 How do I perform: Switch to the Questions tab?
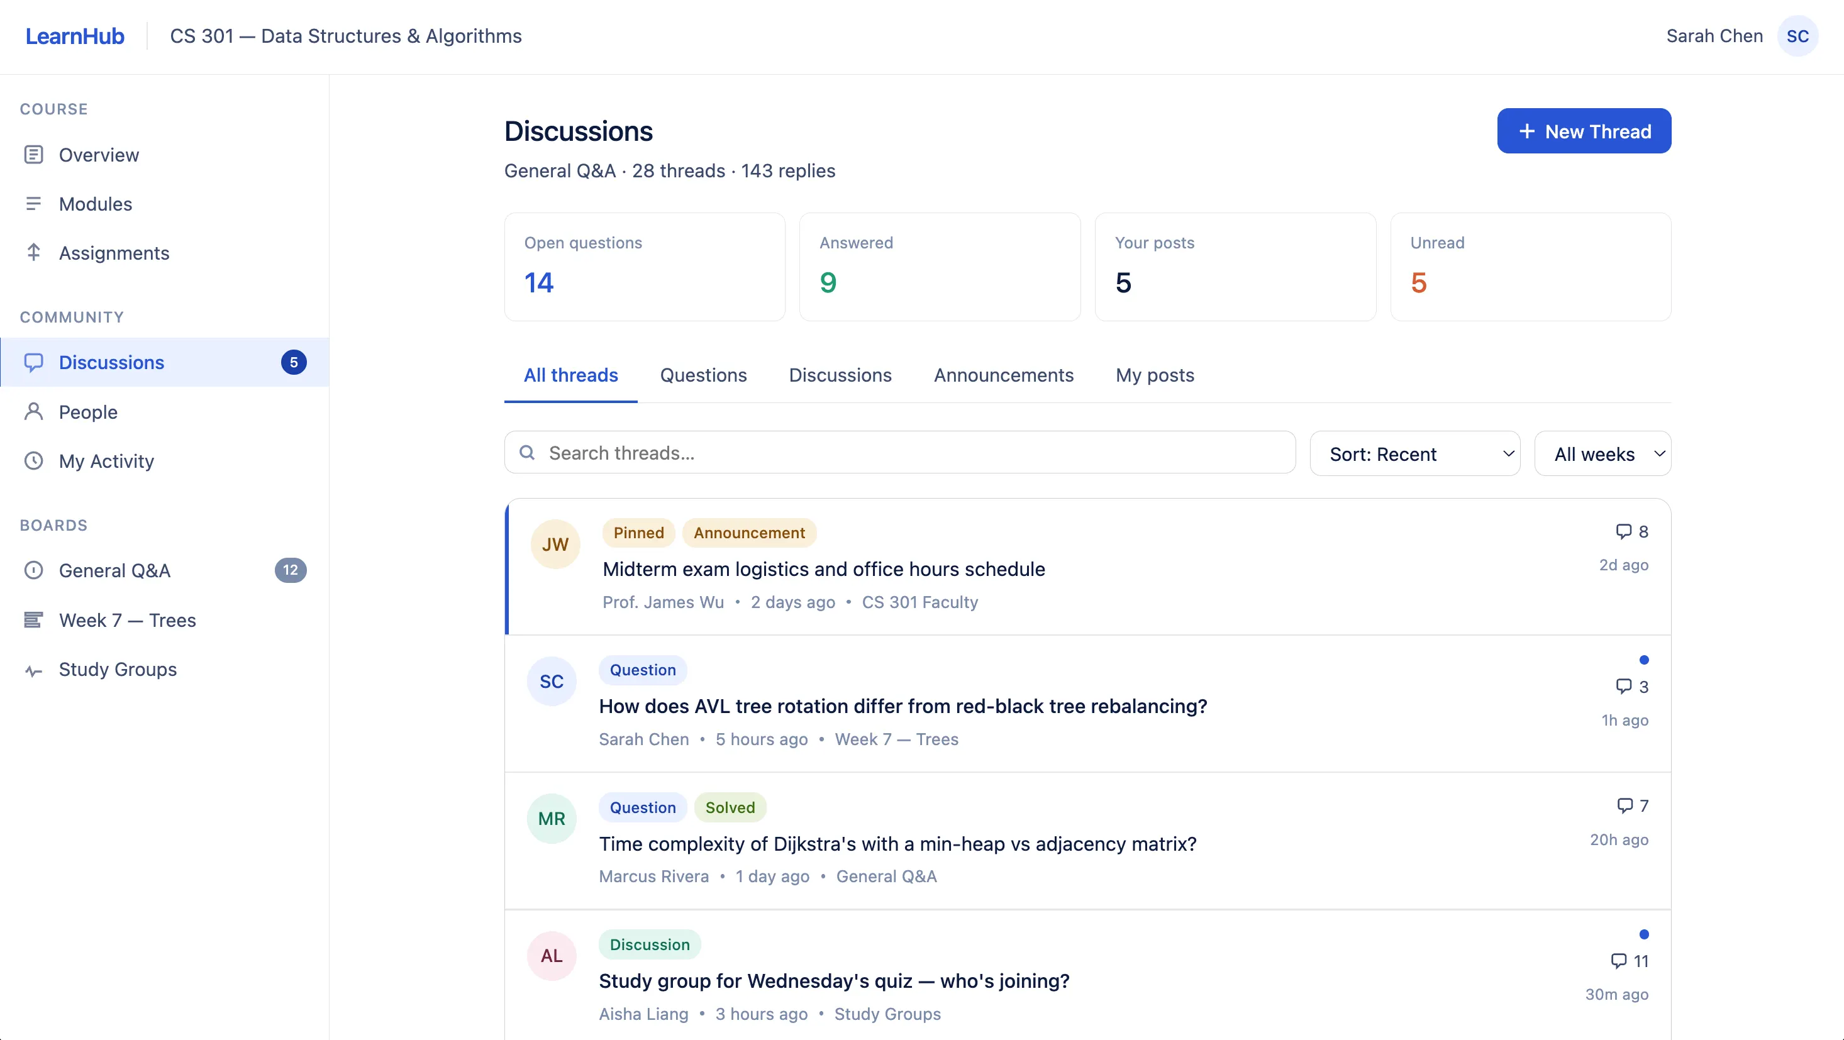click(x=703, y=375)
